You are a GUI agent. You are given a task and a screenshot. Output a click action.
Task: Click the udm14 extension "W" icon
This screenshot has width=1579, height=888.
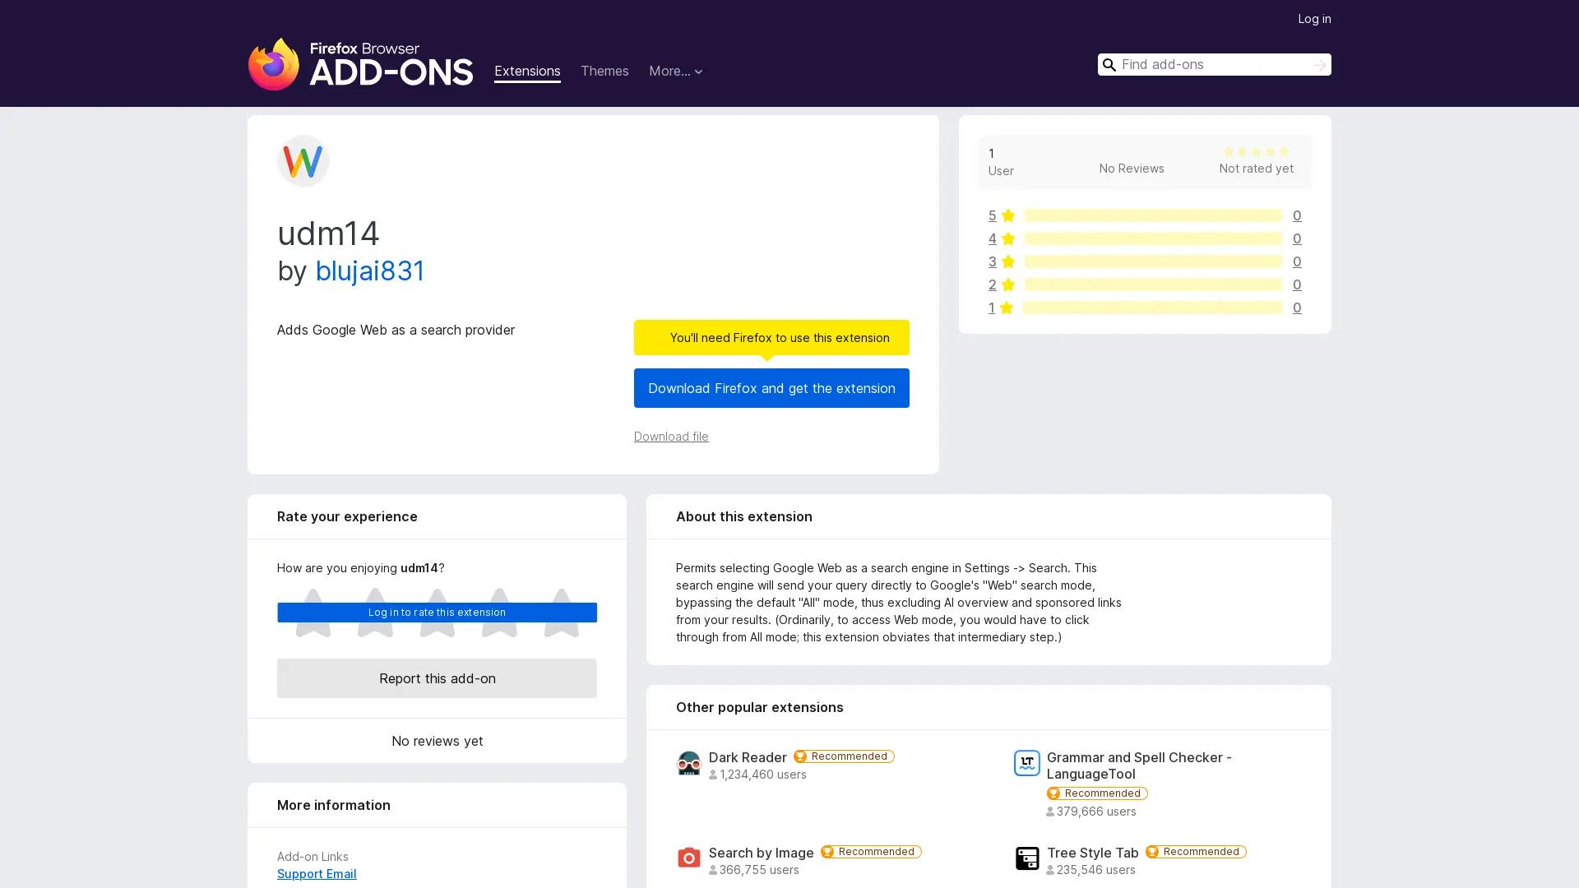coord(303,161)
